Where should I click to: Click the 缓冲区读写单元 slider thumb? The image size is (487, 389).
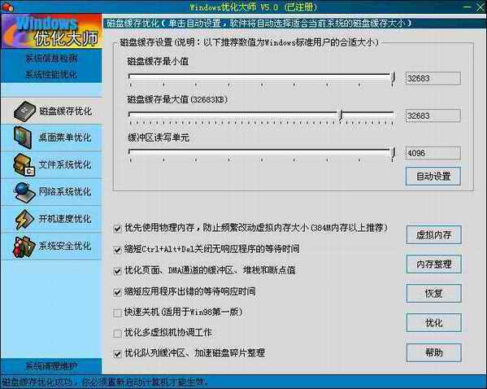393,153
